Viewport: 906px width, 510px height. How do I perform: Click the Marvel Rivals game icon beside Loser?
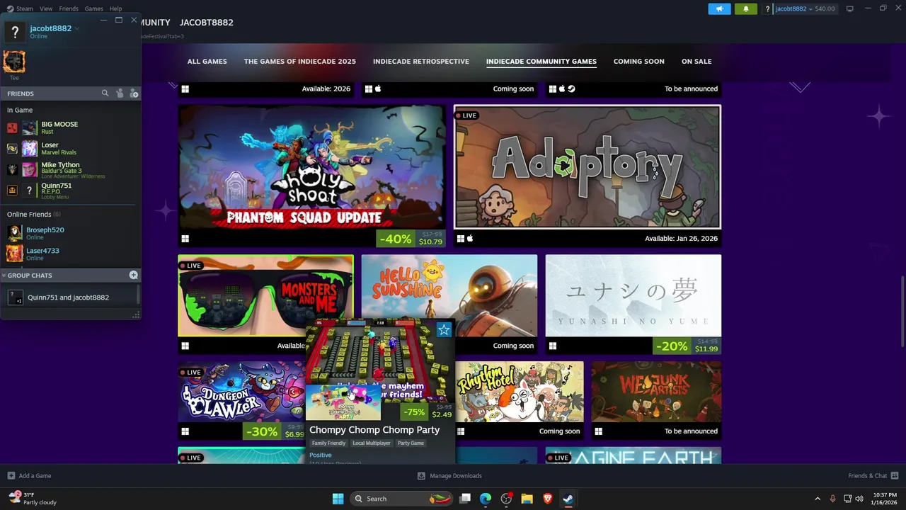(12, 149)
